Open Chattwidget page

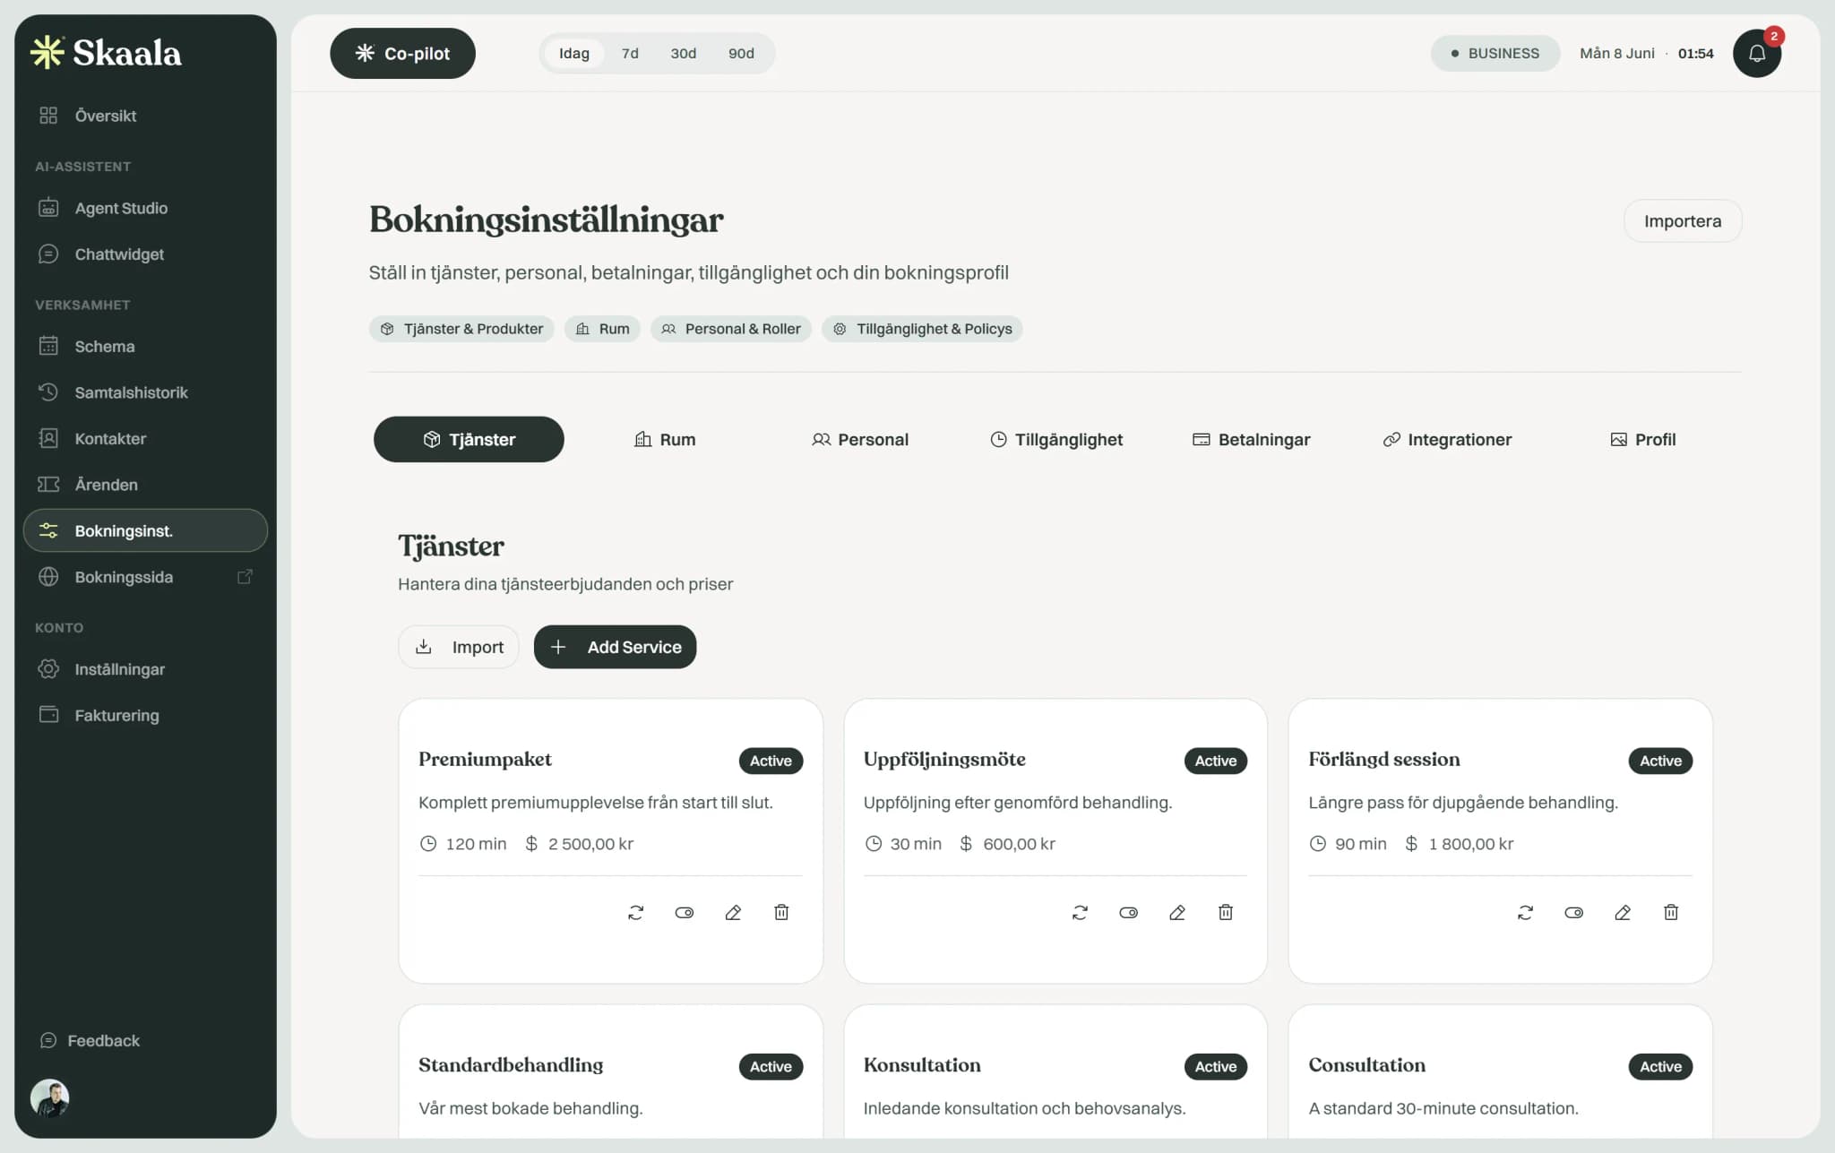coord(145,254)
